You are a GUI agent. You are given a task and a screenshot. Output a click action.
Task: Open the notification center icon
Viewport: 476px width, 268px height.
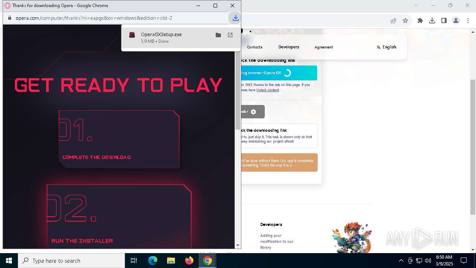pyautogui.click(x=464, y=261)
